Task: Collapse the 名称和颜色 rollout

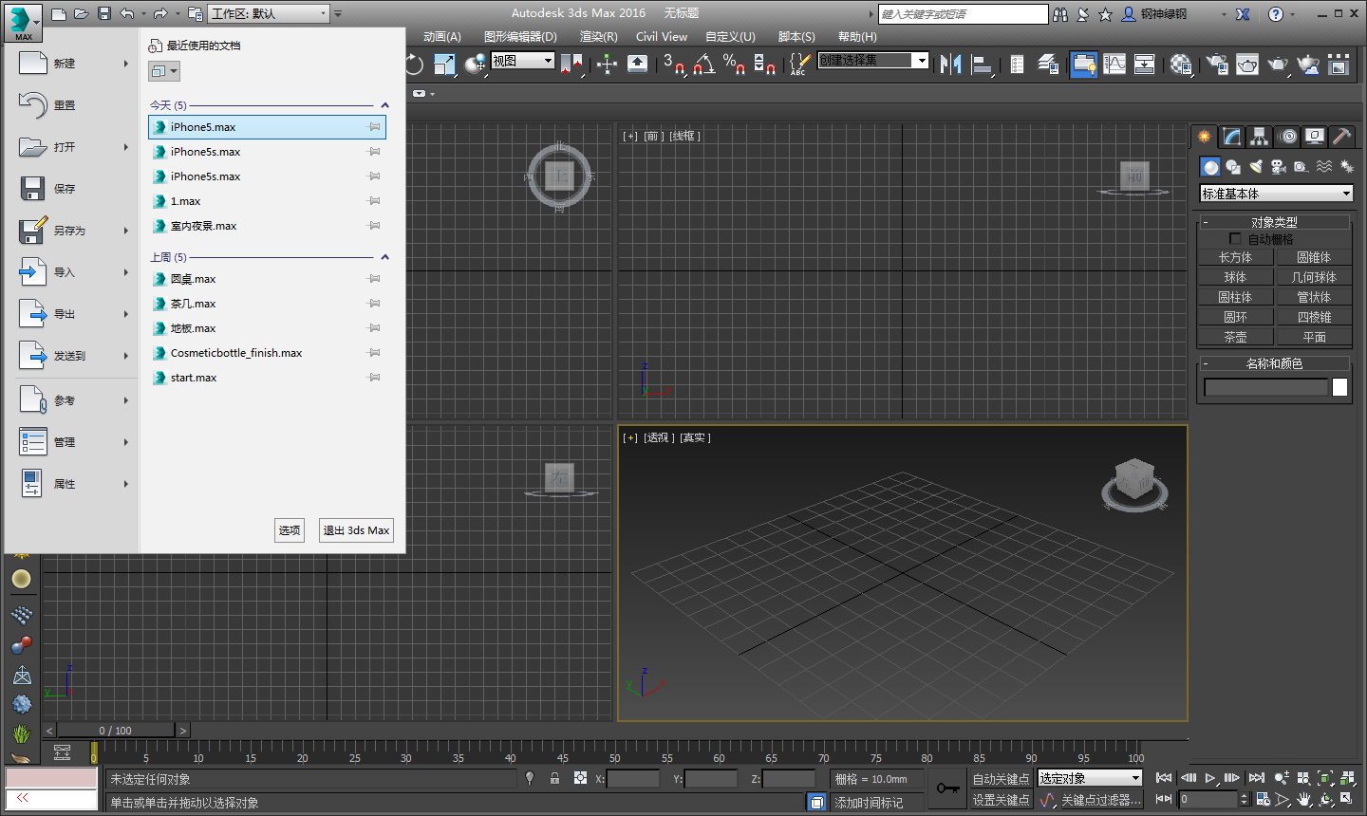Action: (x=1274, y=363)
